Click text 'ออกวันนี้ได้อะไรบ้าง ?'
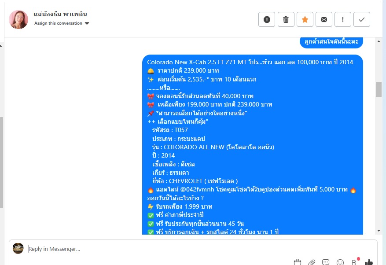 175,198
